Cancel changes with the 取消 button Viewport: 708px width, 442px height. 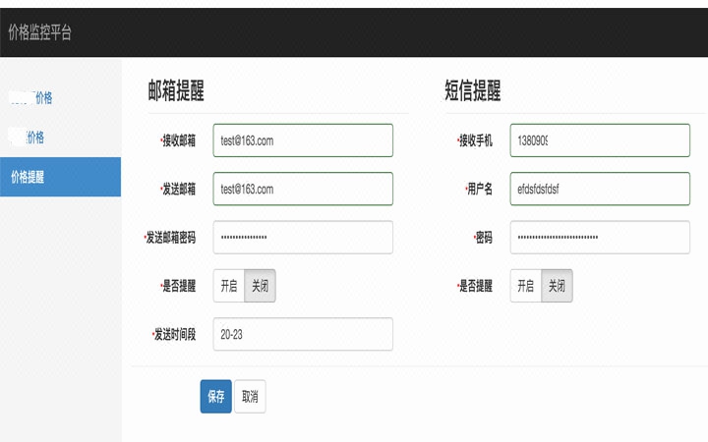[250, 397]
